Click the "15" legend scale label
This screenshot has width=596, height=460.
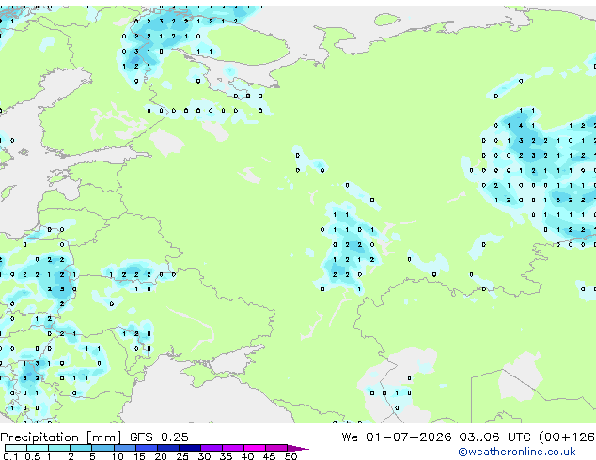(x=139, y=456)
